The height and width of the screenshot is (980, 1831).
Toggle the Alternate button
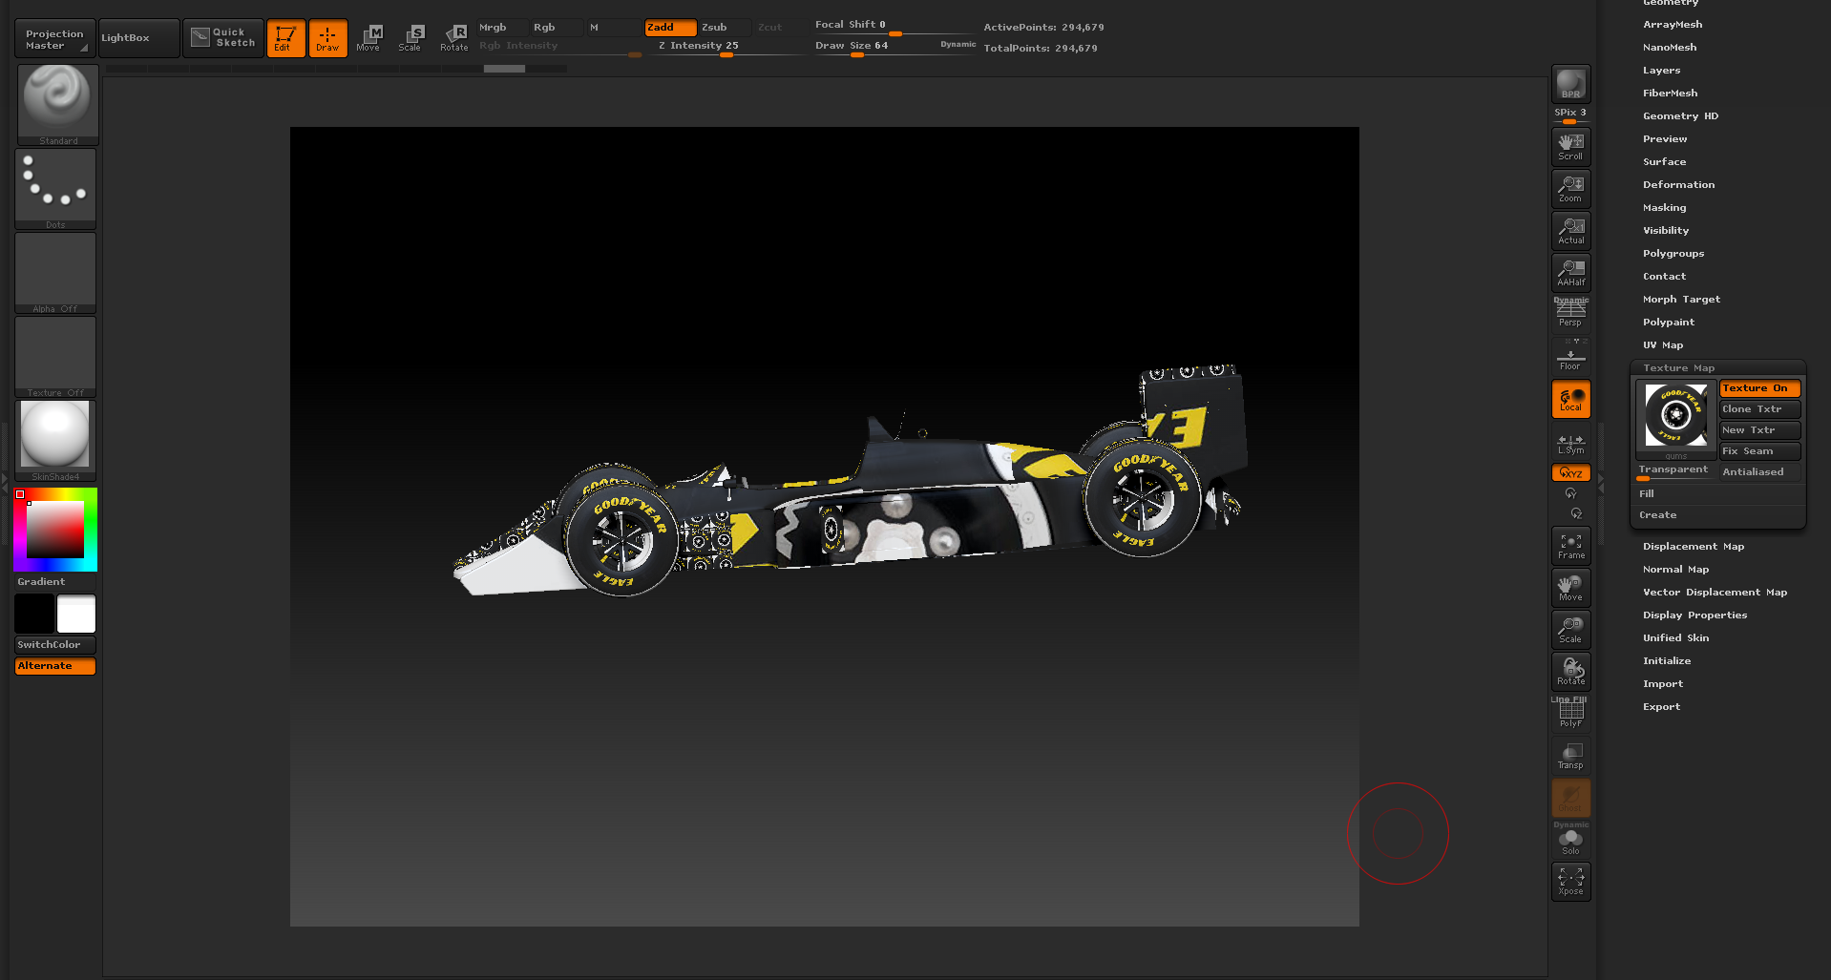(x=55, y=666)
